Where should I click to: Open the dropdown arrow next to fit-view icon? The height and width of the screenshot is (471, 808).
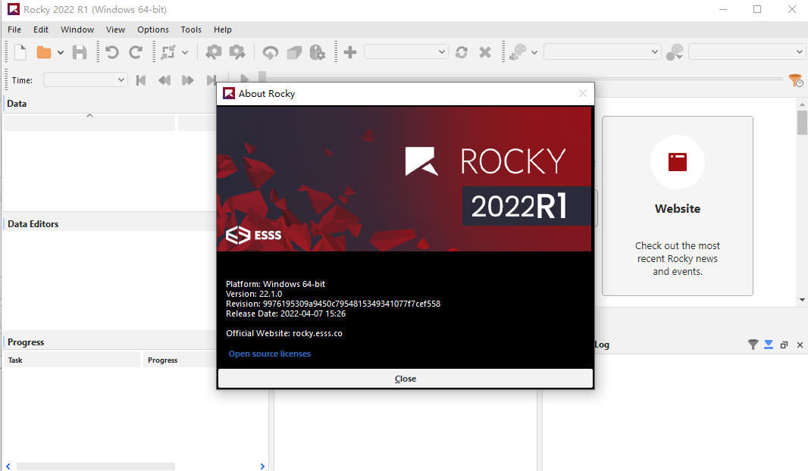pos(185,52)
